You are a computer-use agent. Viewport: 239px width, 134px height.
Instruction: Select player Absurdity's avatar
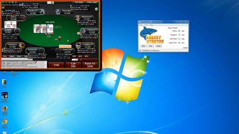pos(58,12)
